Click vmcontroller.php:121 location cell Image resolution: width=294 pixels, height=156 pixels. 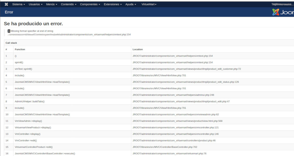click(213, 128)
